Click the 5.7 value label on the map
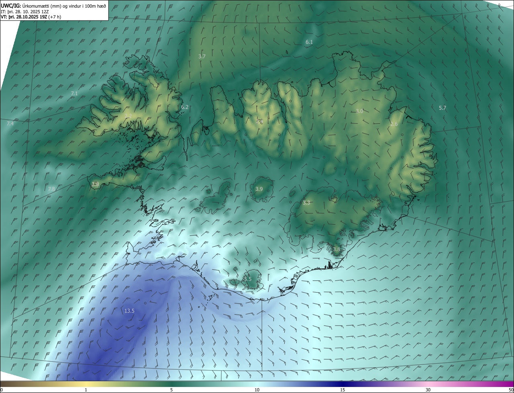The width and height of the screenshot is (514, 393). 443,108
